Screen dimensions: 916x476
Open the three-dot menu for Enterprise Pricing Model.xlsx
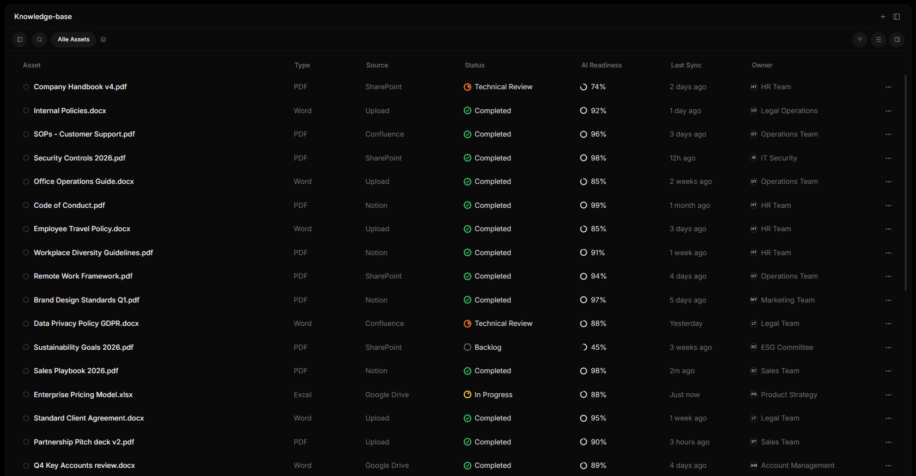(888, 395)
